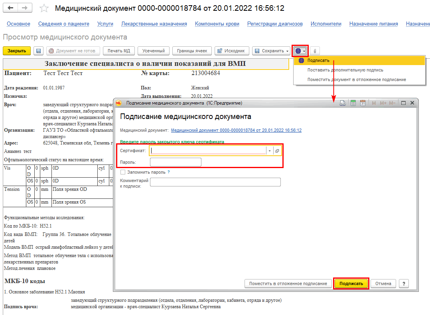Switch to the Сведения о пациенте tab
430x315 pixels.
[x=64, y=24]
